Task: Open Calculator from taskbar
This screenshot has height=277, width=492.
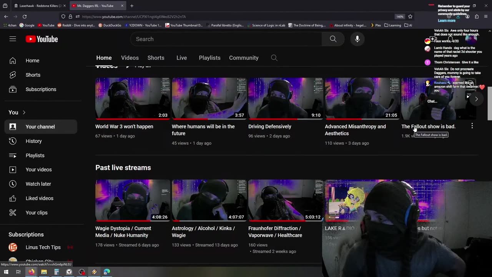Action: 57,272
